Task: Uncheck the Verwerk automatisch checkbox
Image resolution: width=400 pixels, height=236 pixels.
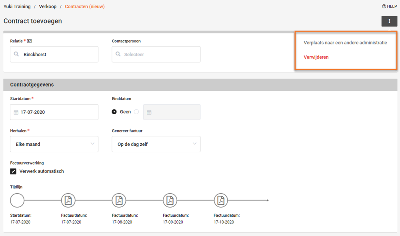Action: click(x=13, y=171)
